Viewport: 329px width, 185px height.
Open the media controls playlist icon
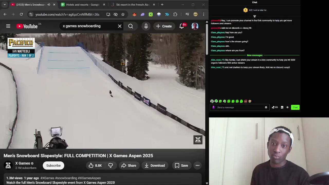click(x=187, y=14)
